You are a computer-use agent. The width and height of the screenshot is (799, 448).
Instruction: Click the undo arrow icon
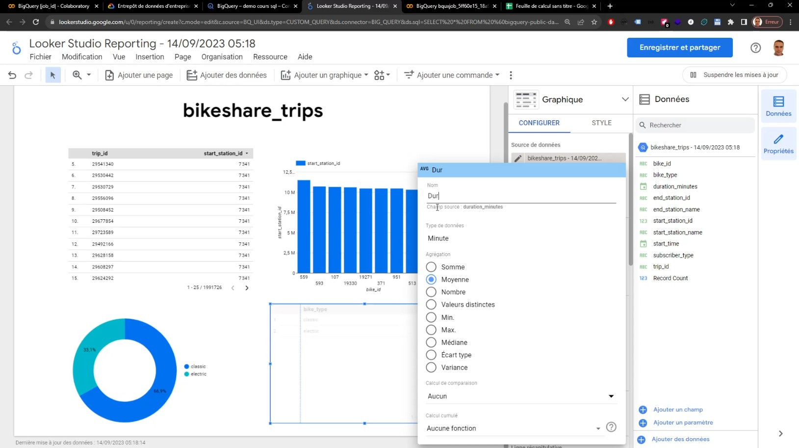(12, 75)
